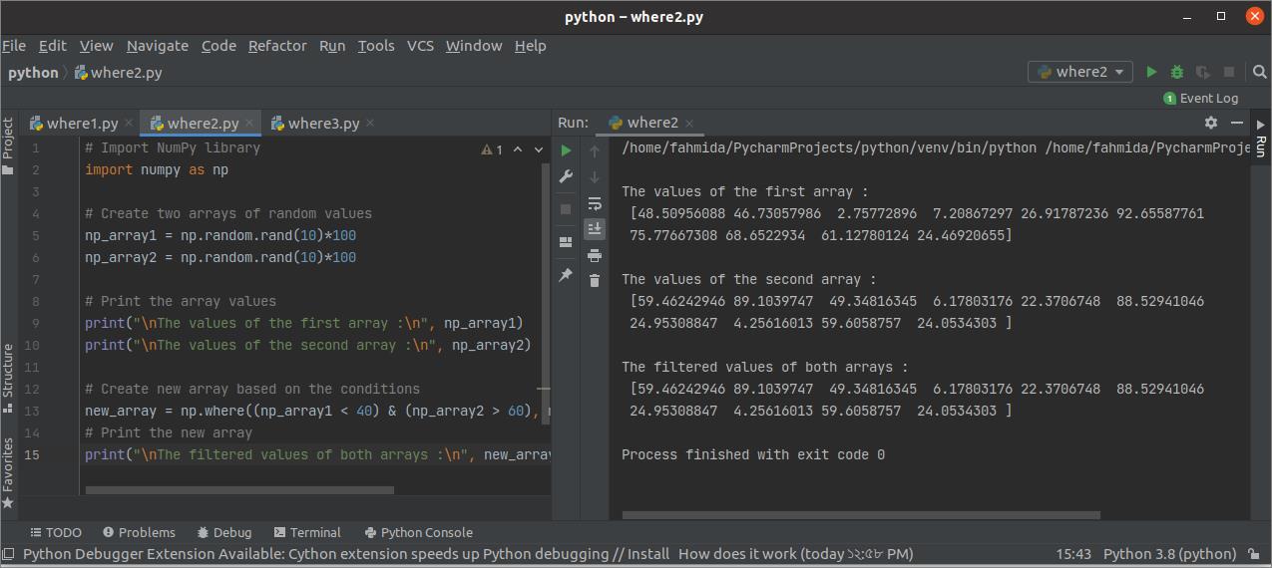Open Search Everywhere magnifier icon
Screen dimensions: 1272x568
1258,72
